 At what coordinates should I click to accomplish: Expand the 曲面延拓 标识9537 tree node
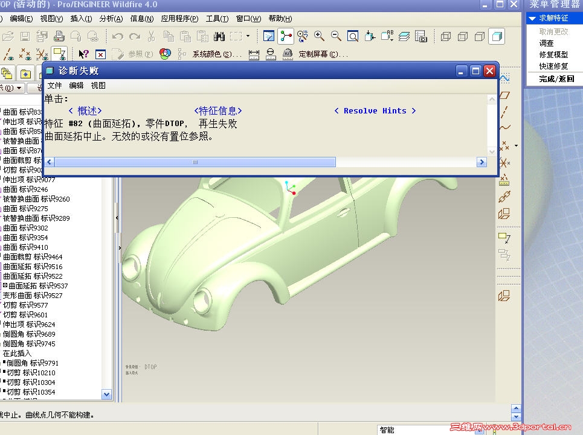click(x=5, y=285)
